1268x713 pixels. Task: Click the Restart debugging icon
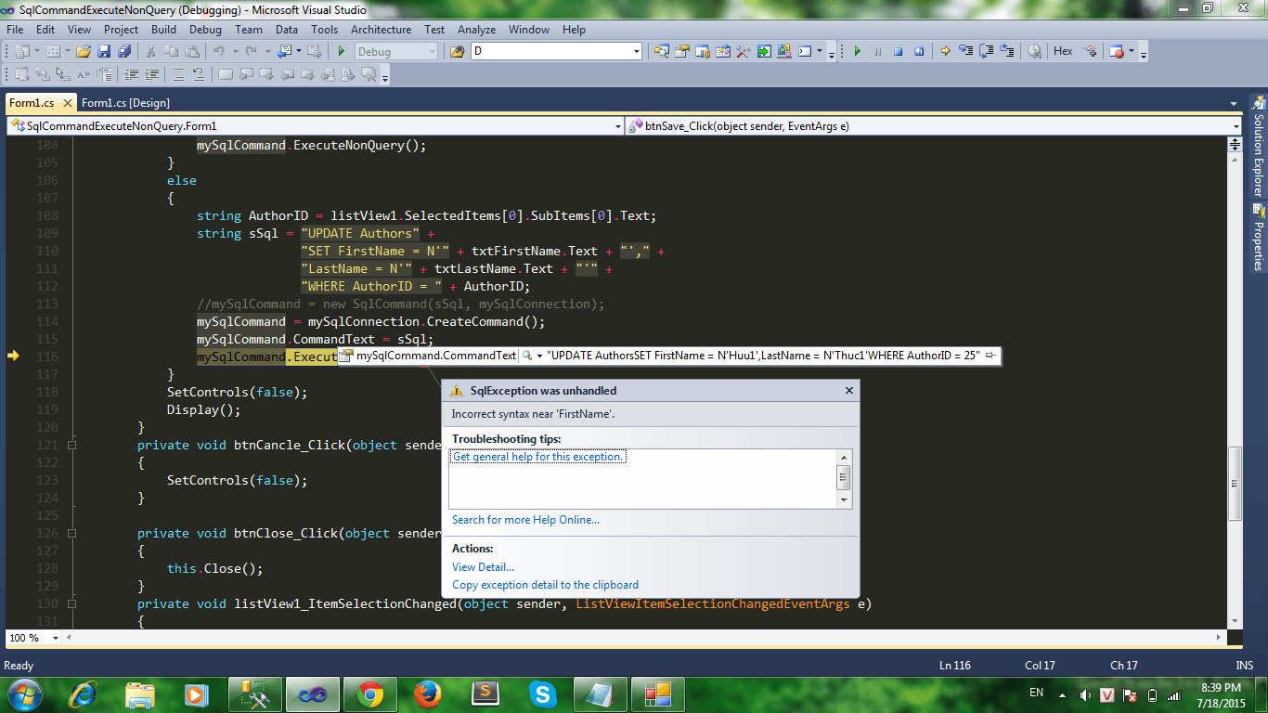919,51
